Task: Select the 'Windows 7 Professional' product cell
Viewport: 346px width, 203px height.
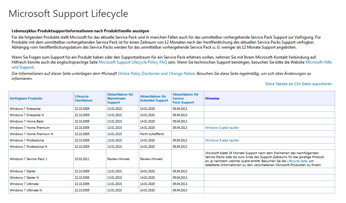Action: [41, 140]
